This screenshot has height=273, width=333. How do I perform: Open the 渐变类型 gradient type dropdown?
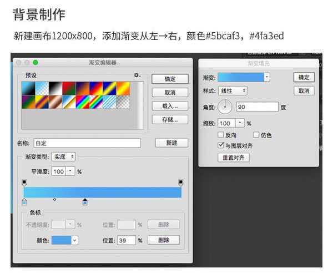point(64,156)
